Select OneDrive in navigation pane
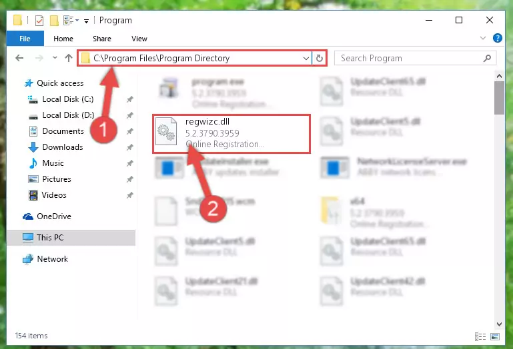 [47, 216]
